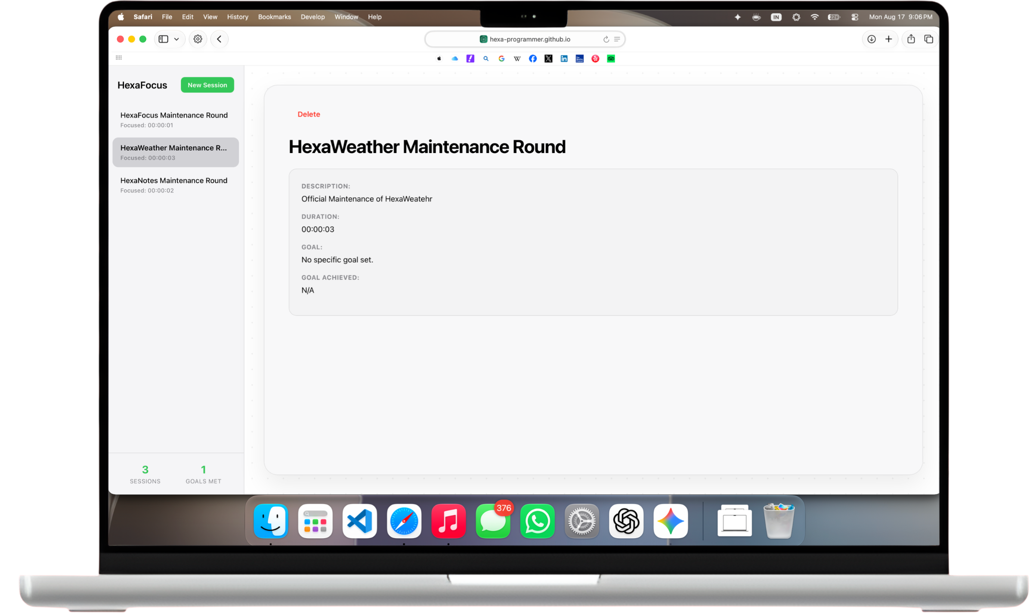This screenshot has height=615, width=1033.
Task: Select HexaNotes Maintenance Round session
Action: pyautogui.click(x=176, y=185)
